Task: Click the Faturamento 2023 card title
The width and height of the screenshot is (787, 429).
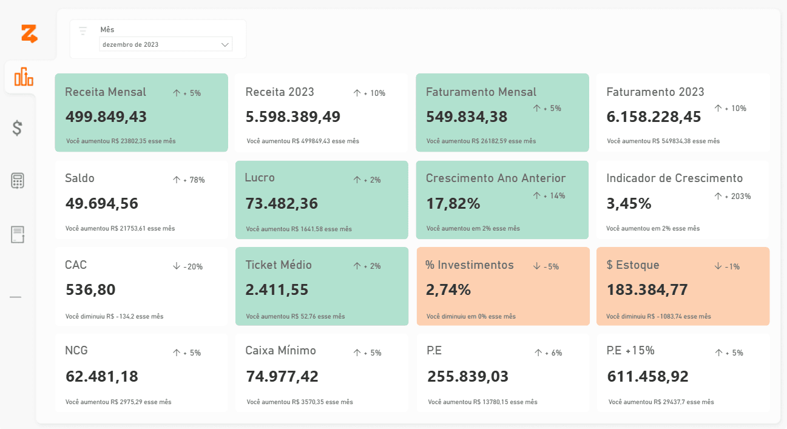Action: click(x=655, y=92)
